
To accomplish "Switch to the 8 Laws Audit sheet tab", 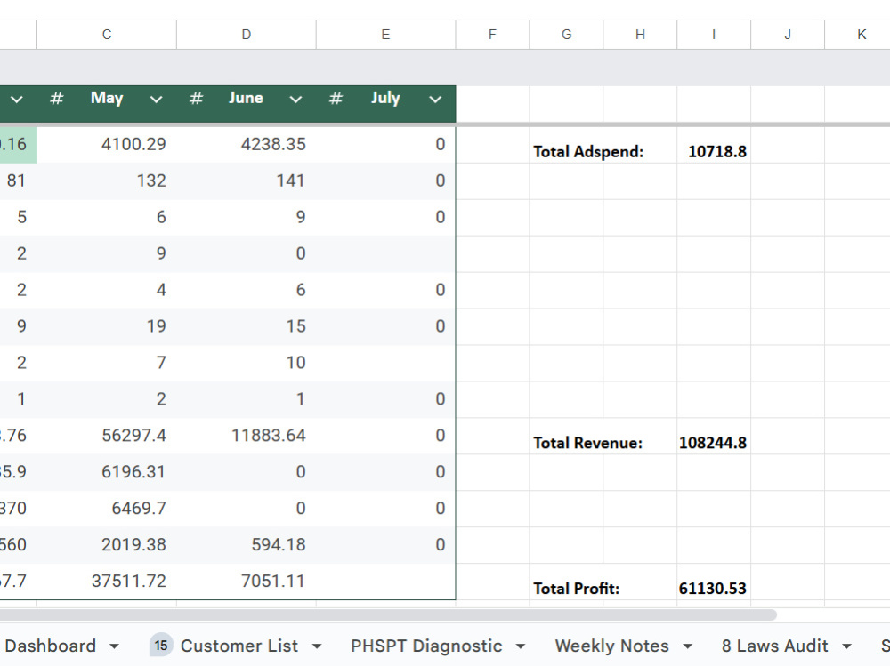I will [775, 646].
